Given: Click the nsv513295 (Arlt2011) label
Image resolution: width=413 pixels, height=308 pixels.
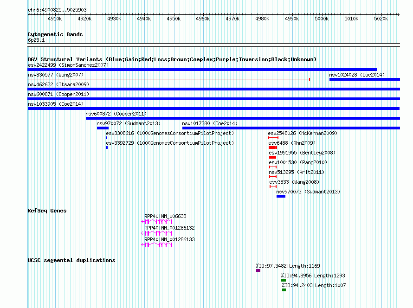Looking at the screenshot, I should [297, 172].
